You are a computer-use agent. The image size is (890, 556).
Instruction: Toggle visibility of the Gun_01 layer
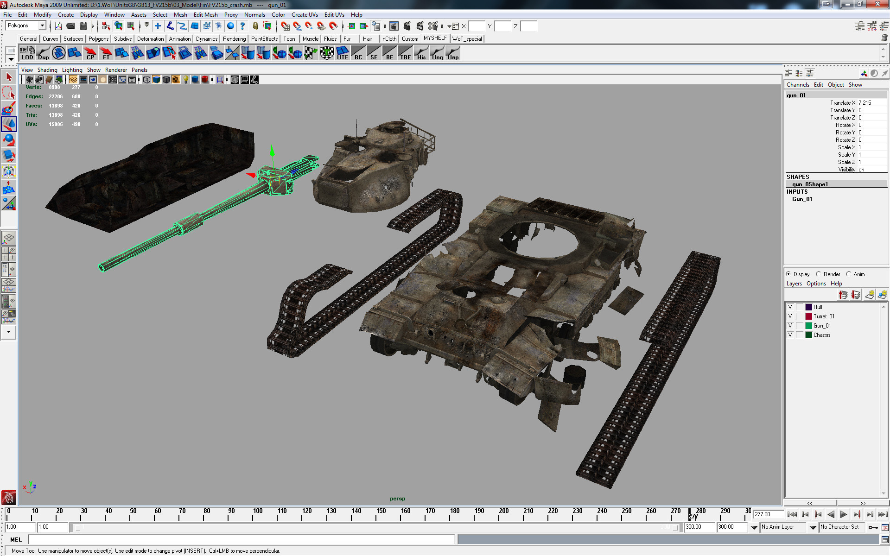click(790, 326)
